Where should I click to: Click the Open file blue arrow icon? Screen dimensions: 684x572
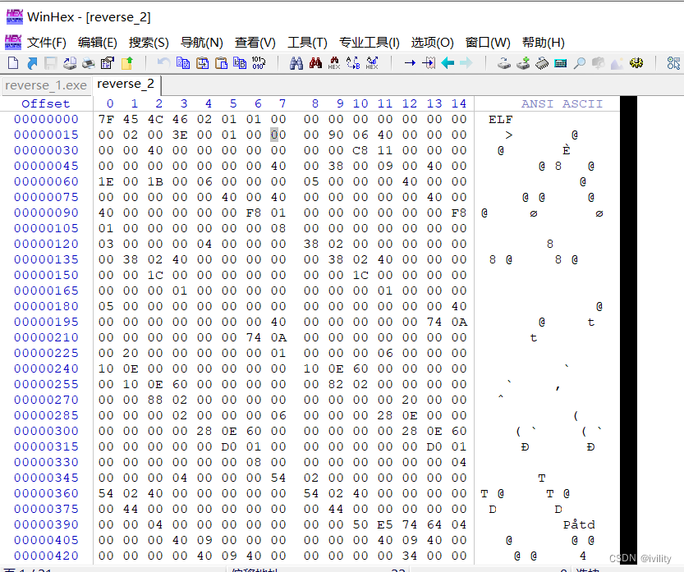(32, 63)
